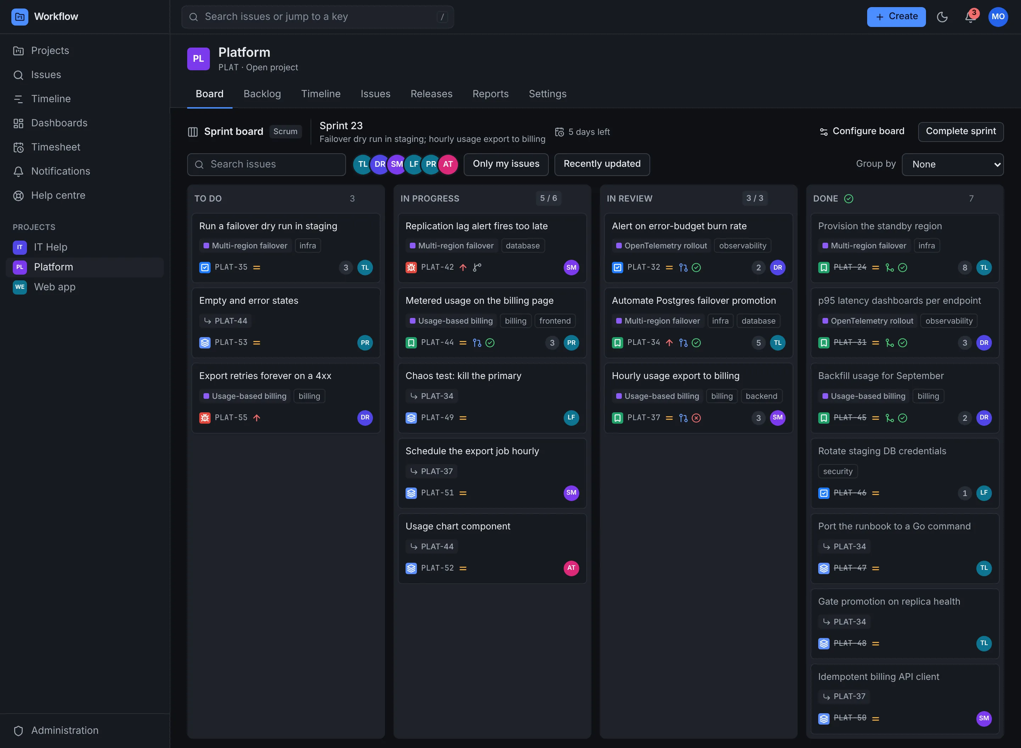Click task type icon on PLAT-35
This screenshot has height=748, width=1021.
tap(205, 268)
